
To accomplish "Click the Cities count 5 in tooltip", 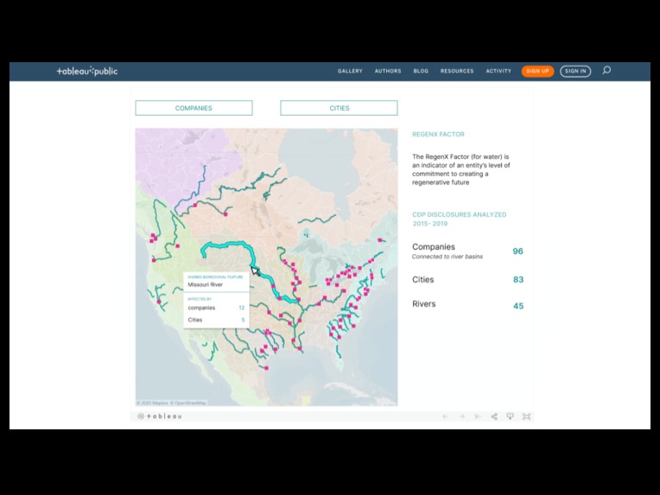I will [x=243, y=320].
